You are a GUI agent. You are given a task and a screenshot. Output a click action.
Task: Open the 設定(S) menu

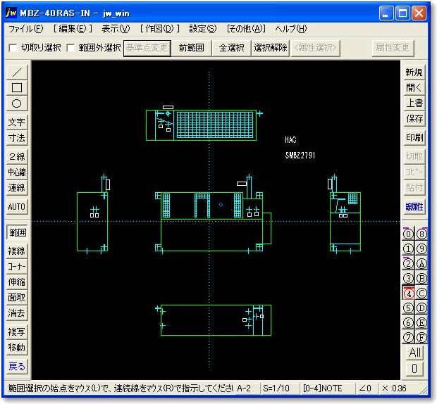[x=202, y=29]
